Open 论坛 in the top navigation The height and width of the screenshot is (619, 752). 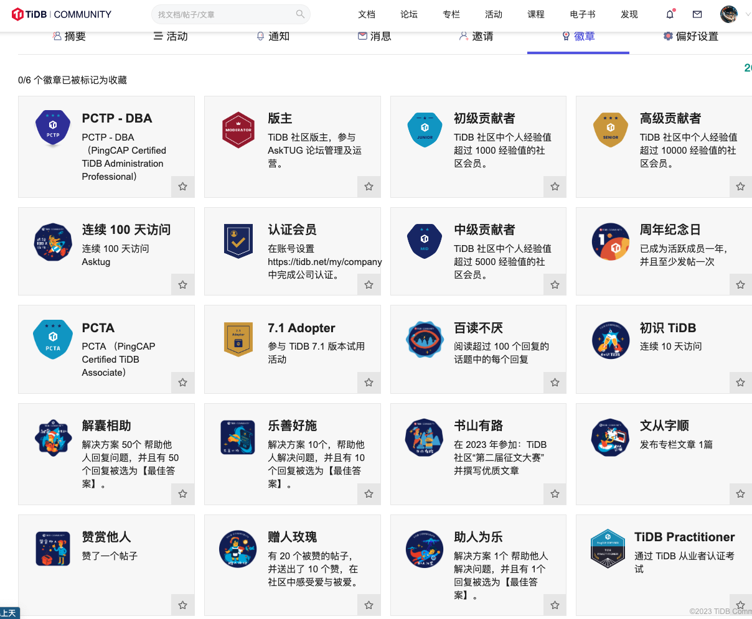pyautogui.click(x=409, y=14)
